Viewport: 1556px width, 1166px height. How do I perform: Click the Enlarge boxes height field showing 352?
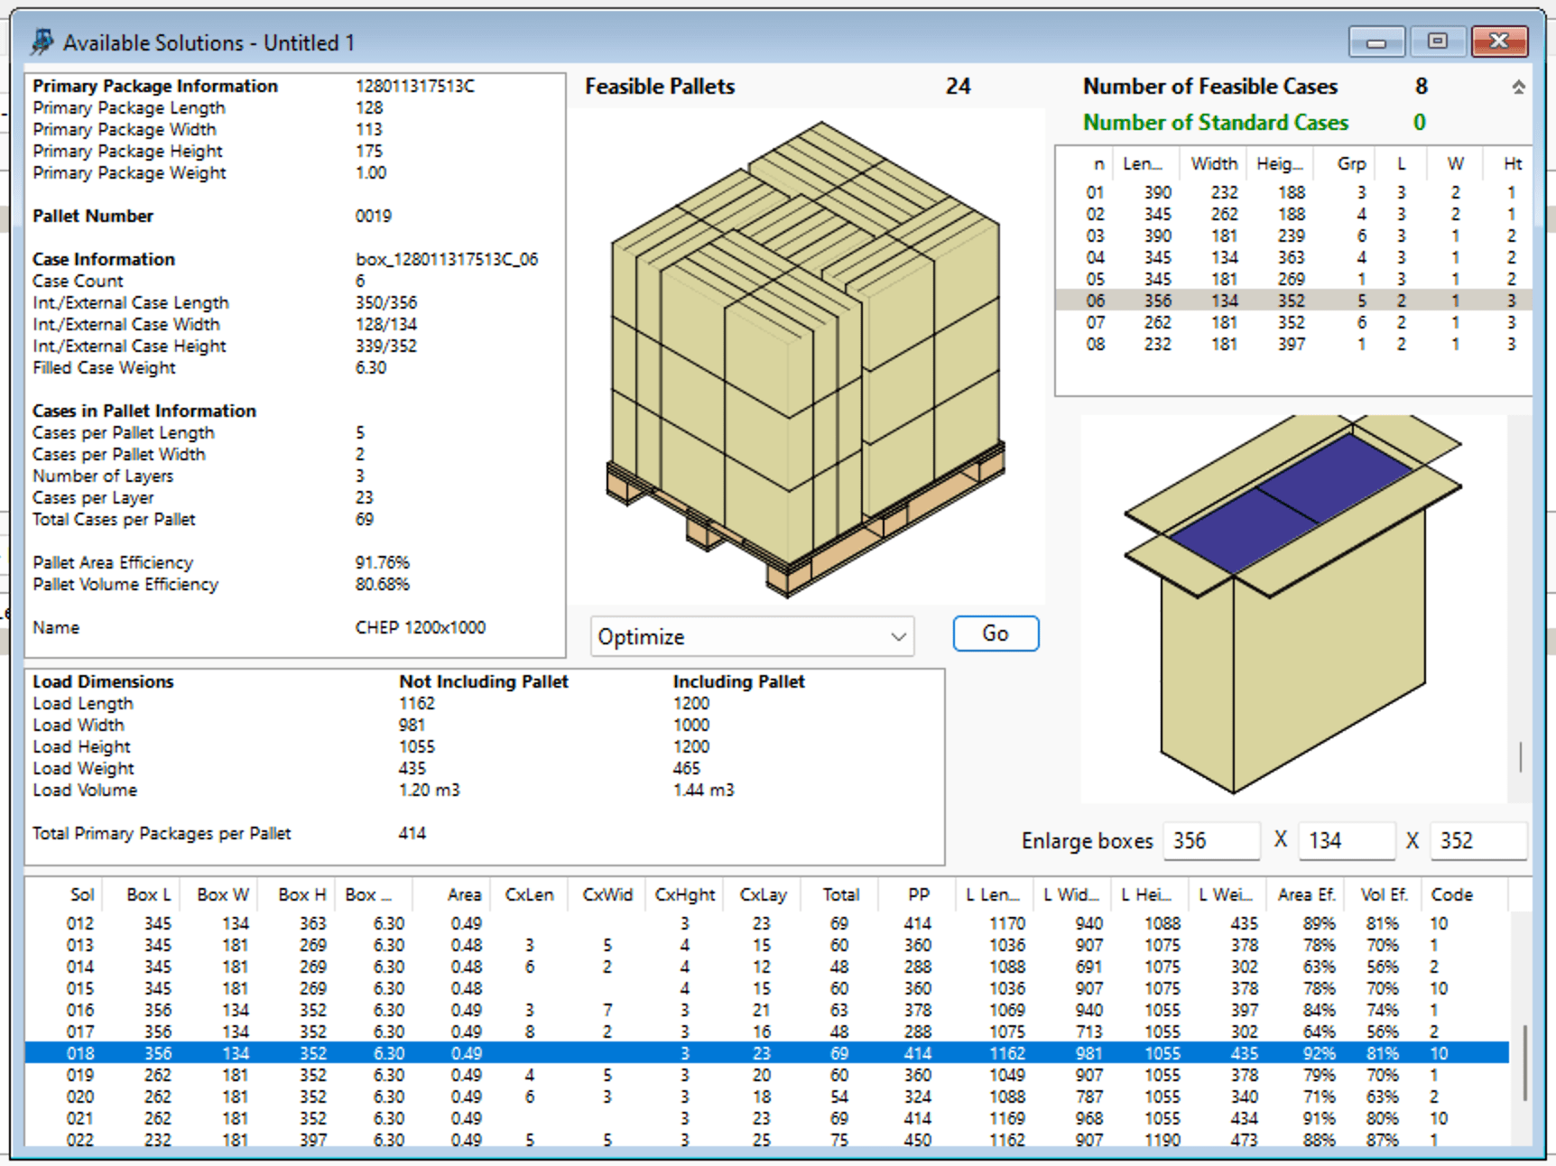click(x=1478, y=840)
